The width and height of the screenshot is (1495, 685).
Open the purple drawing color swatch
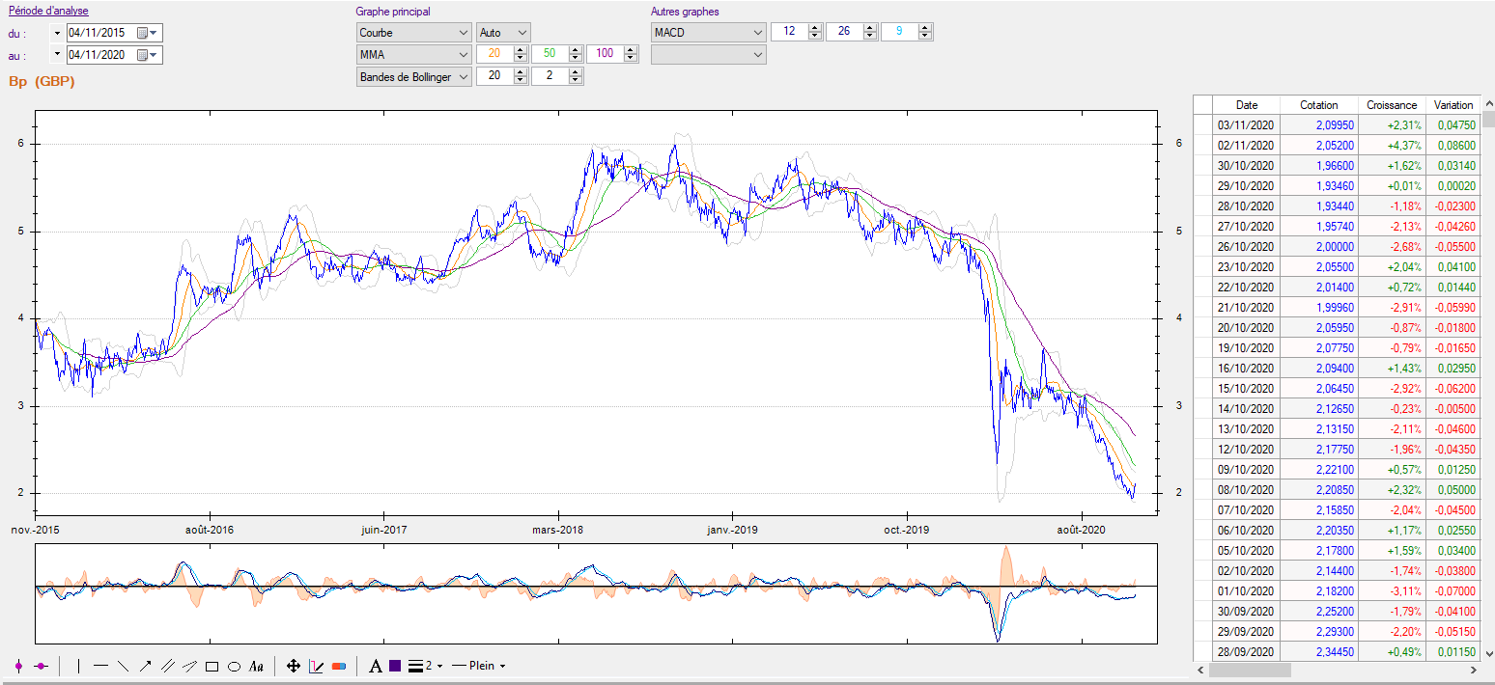(395, 666)
